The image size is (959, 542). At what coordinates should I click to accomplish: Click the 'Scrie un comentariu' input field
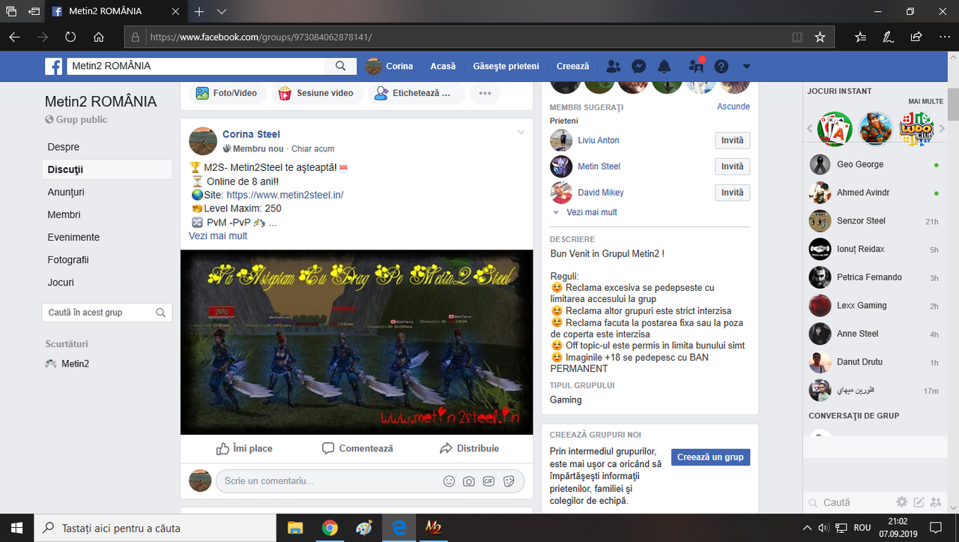(330, 481)
